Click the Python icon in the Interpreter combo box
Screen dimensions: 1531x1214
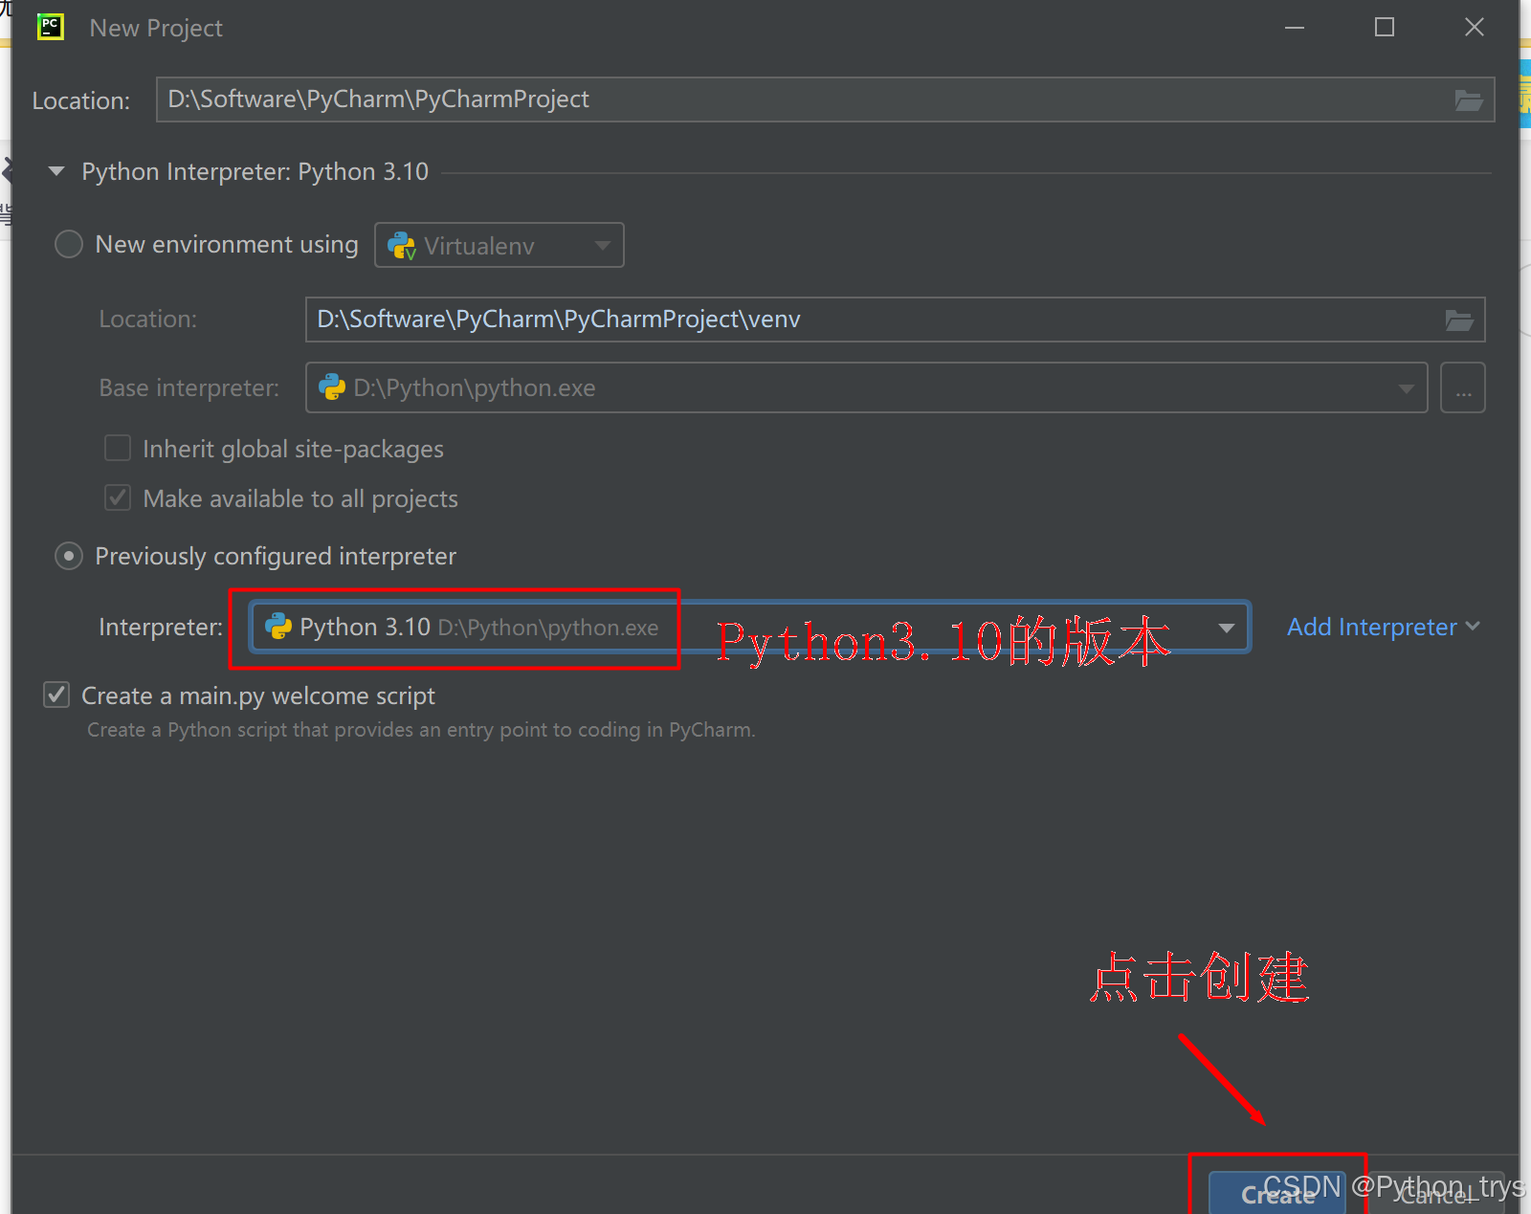pyautogui.click(x=278, y=627)
